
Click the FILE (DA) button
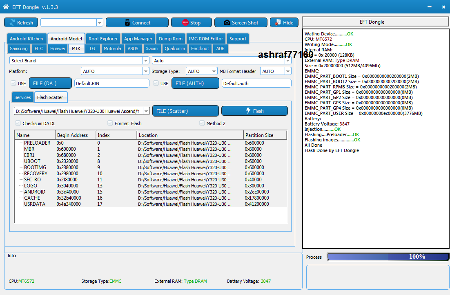pos(50,83)
